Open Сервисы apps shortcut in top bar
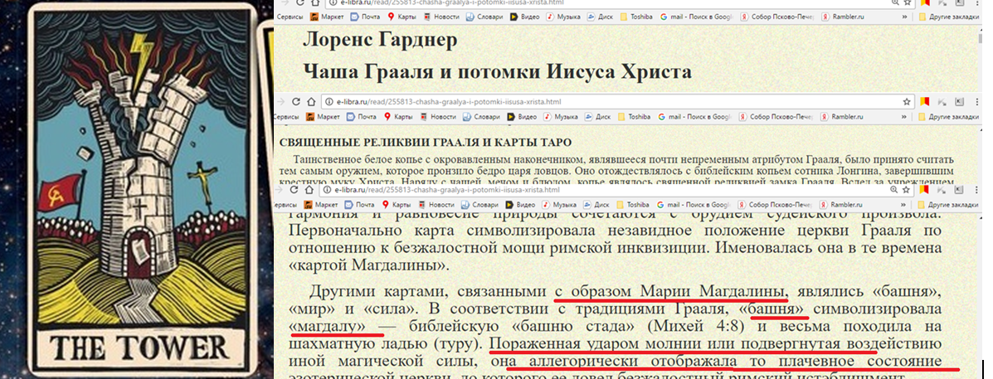The width and height of the screenshot is (993, 379). (x=290, y=17)
